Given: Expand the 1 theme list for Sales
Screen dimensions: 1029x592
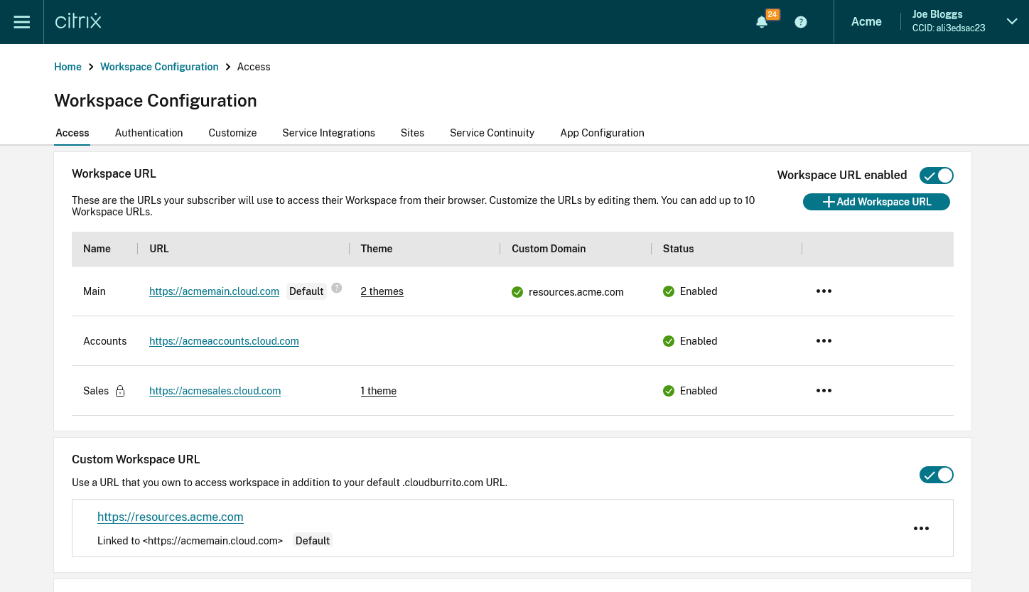Looking at the screenshot, I should [378, 391].
